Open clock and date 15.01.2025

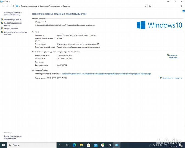(x=172, y=145)
